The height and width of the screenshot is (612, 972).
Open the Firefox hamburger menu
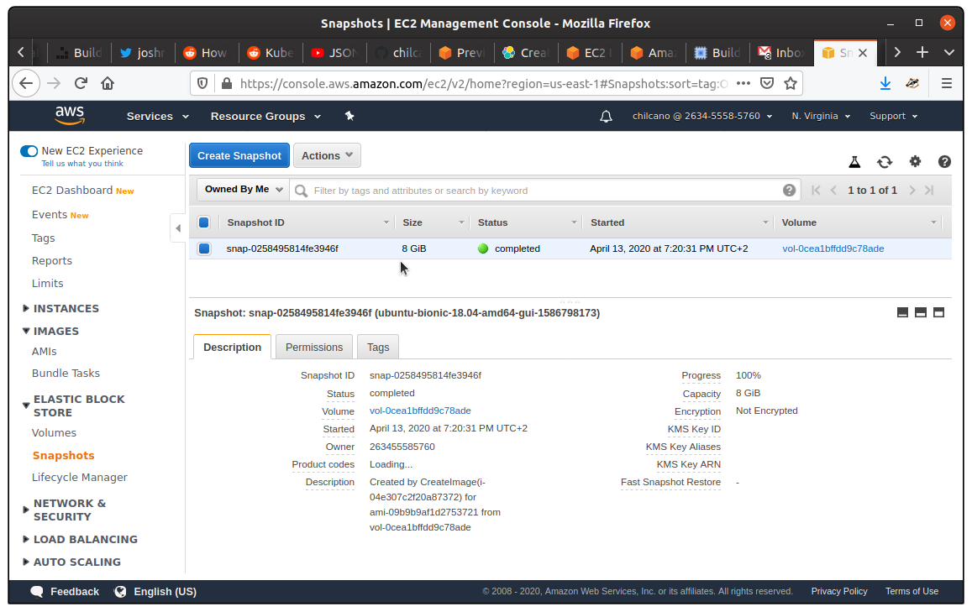946,84
